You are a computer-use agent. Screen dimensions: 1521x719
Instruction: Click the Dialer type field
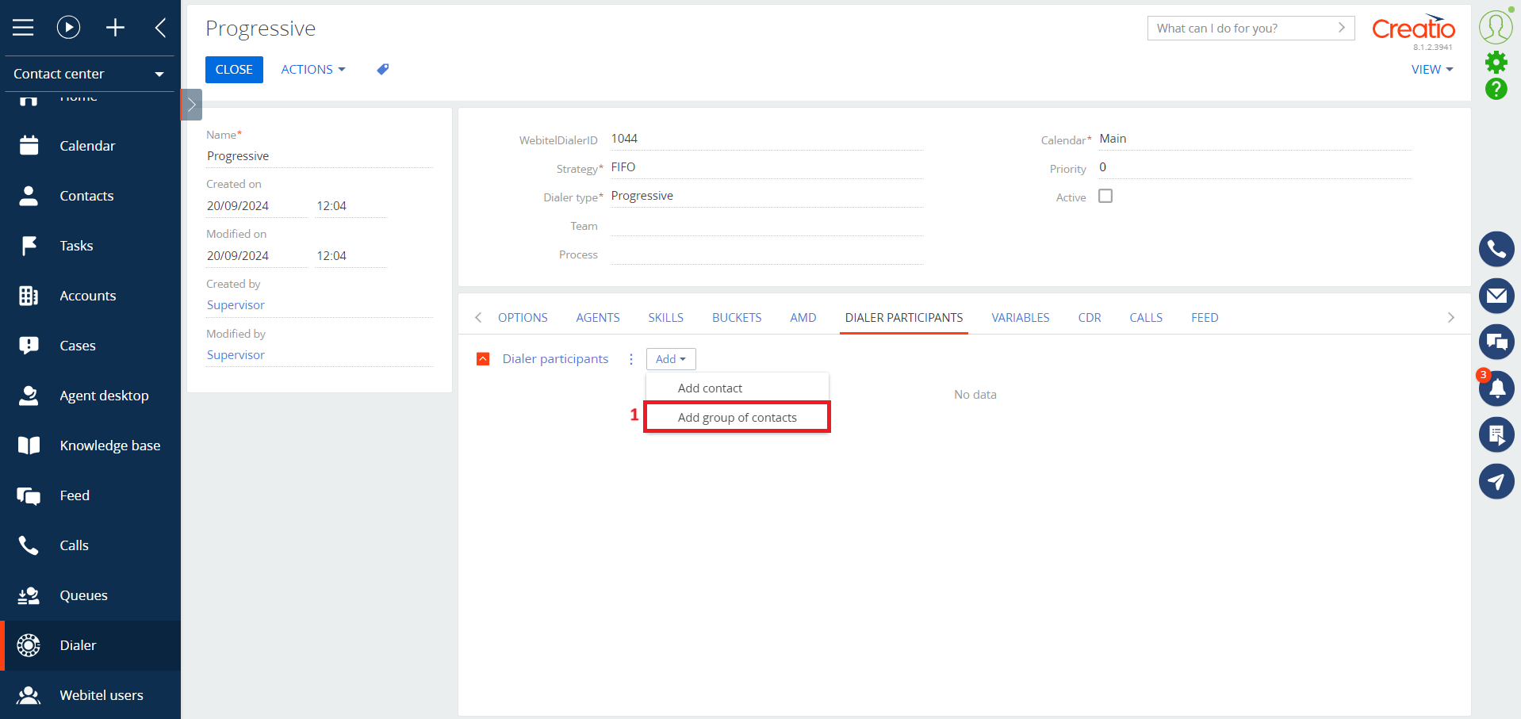point(766,196)
